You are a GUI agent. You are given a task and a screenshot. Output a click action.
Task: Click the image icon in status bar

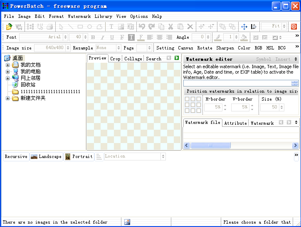tap(127, 222)
